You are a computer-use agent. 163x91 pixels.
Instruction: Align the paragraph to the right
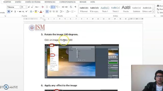[54, 11]
